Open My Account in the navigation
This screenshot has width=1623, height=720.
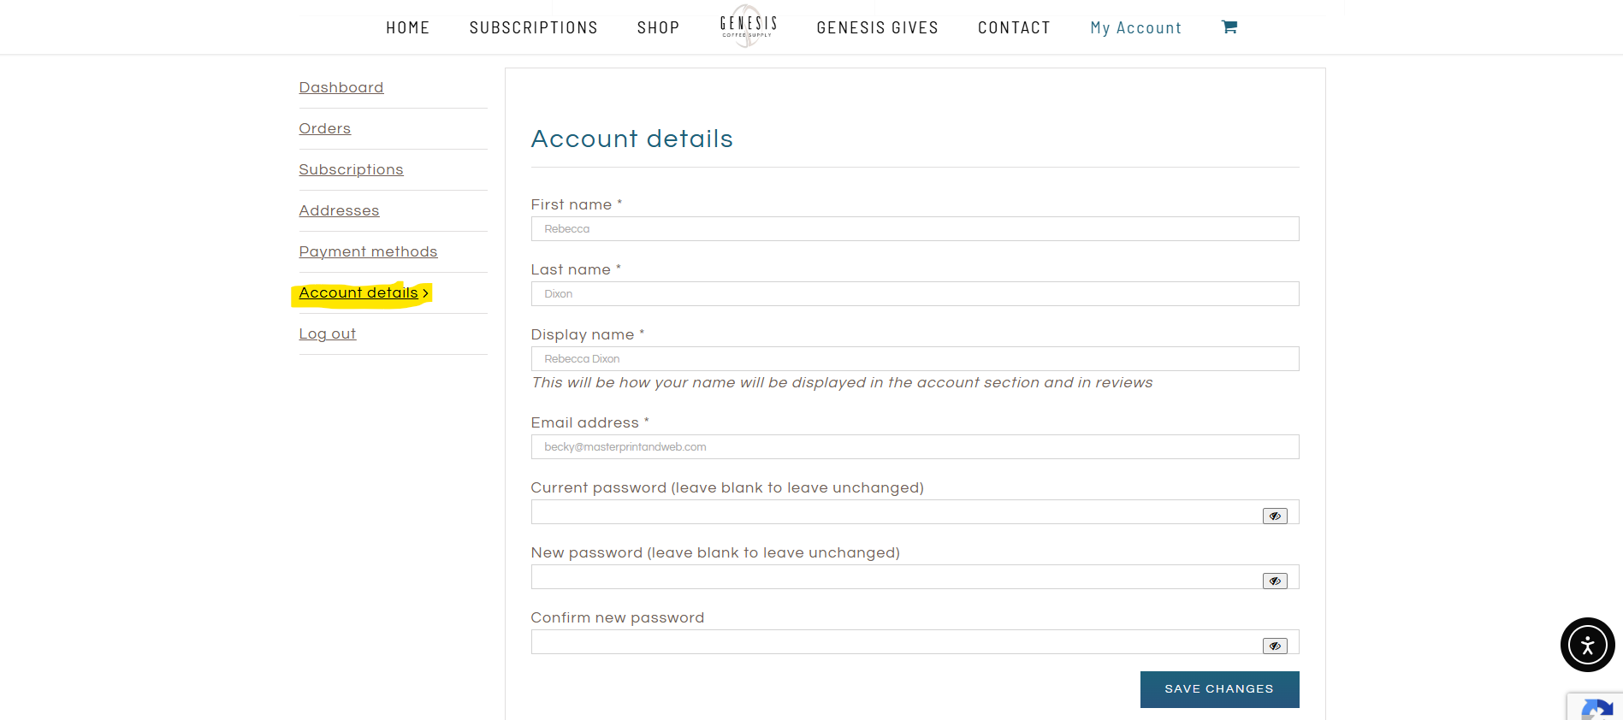(x=1135, y=28)
